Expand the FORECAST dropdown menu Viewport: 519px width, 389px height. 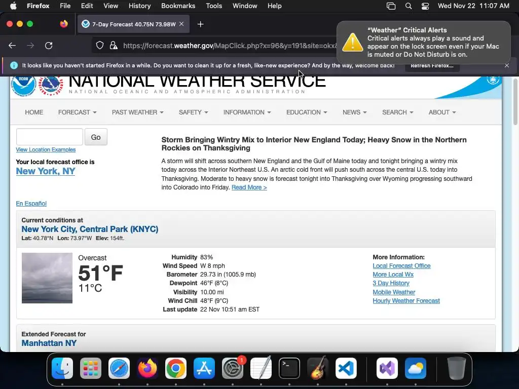coord(78,112)
